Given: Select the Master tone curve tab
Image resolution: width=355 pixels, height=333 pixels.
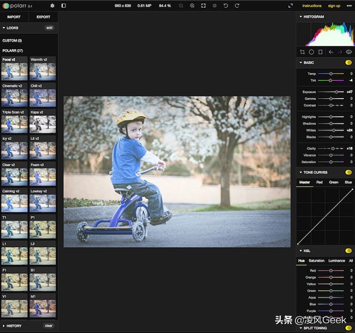Looking at the screenshot, I should coord(305,182).
